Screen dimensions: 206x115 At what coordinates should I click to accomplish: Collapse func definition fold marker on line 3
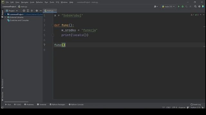click(x=53, y=25)
